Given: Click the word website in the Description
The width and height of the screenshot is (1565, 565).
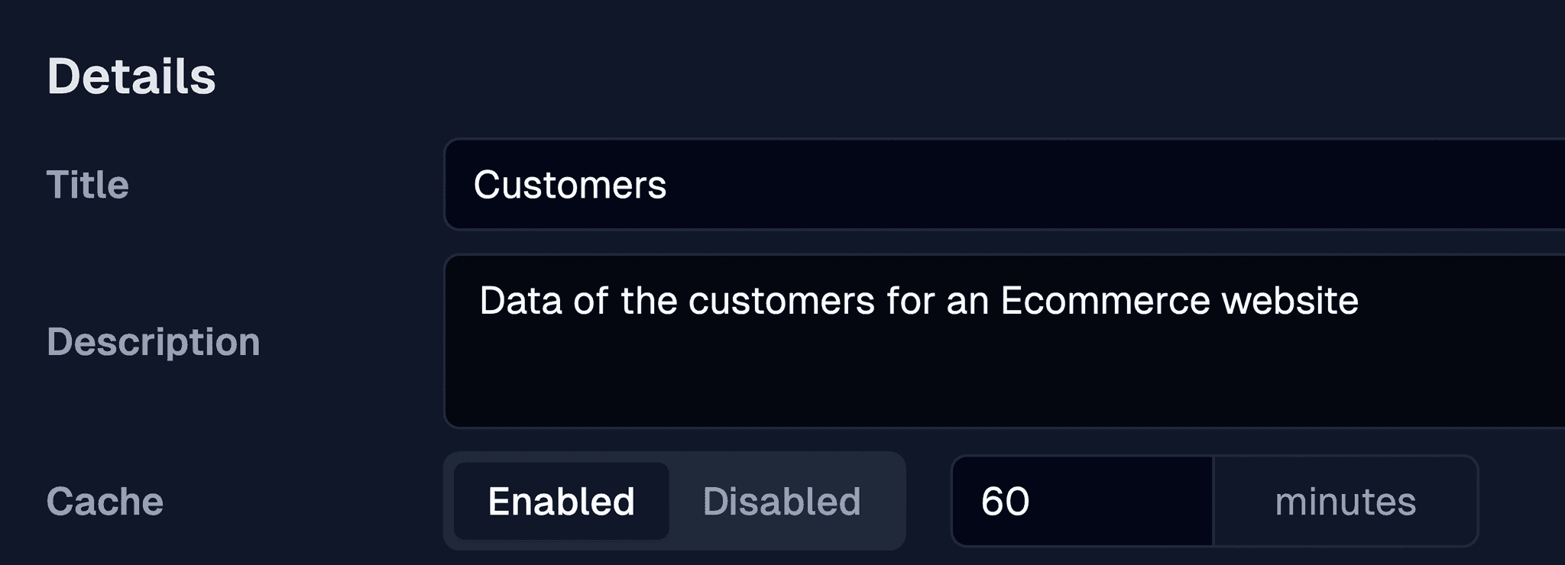Looking at the screenshot, I should (x=1289, y=301).
